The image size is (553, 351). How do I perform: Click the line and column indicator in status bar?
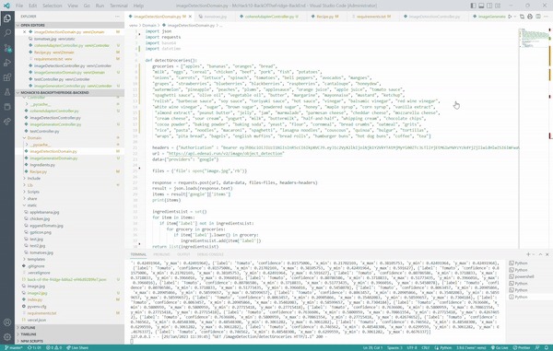(x=372, y=347)
